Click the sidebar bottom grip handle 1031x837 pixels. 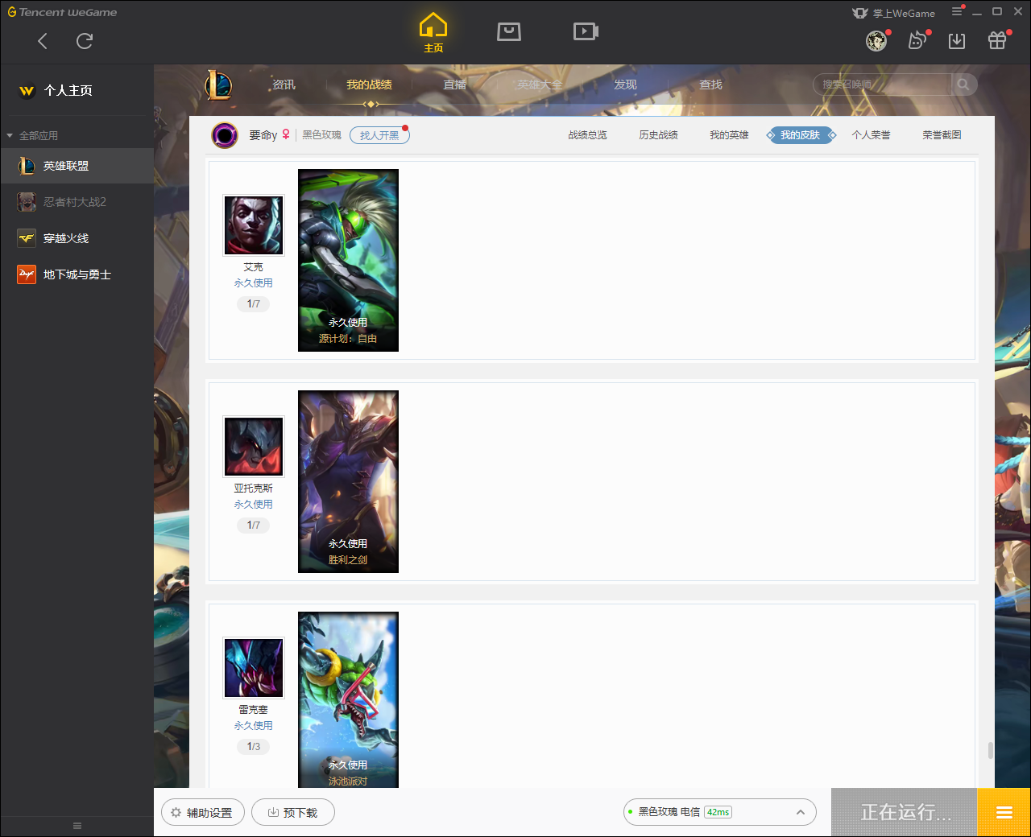pos(77,826)
